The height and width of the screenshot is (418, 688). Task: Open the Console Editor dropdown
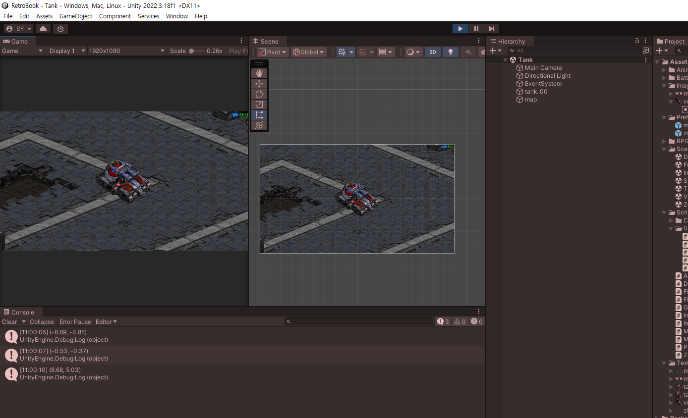click(x=106, y=322)
